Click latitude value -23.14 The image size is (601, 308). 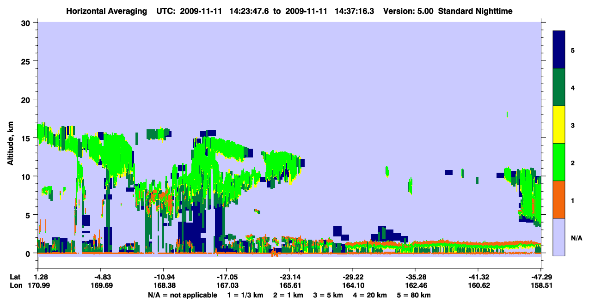289,277
